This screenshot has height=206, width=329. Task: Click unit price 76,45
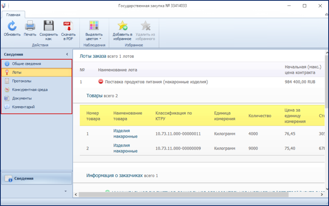pyautogui.click(x=290, y=134)
